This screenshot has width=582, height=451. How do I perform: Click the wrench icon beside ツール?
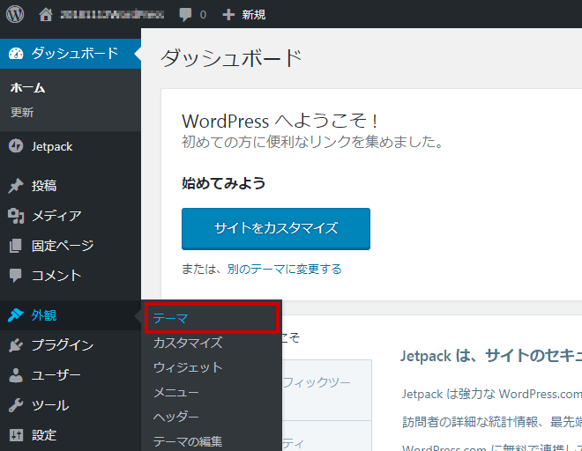tap(15, 405)
